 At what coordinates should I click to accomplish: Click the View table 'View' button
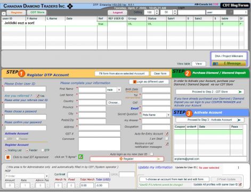tap(199, 64)
